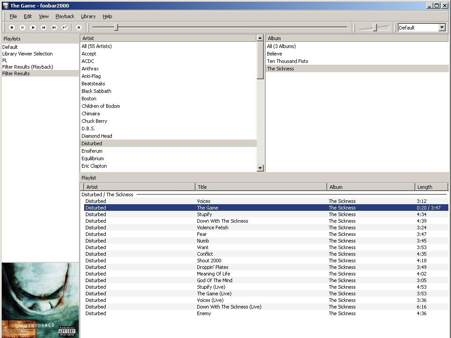The image size is (451, 338).
Task: Click the seek bar slider handle
Action: [116, 27]
